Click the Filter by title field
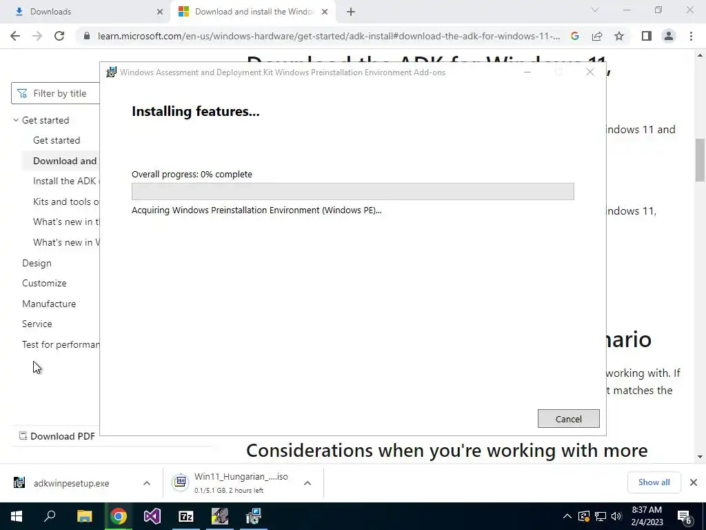 click(x=55, y=93)
